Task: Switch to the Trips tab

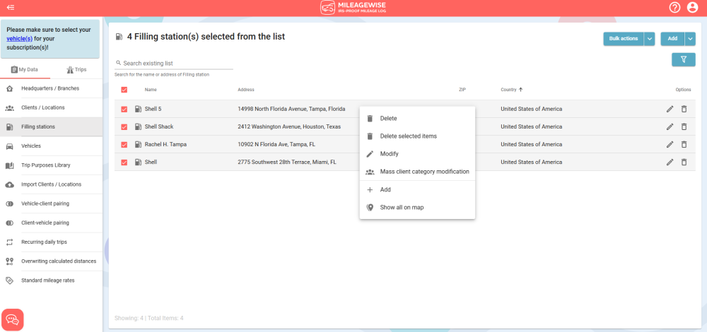Action: pyautogui.click(x=76, y=69)
